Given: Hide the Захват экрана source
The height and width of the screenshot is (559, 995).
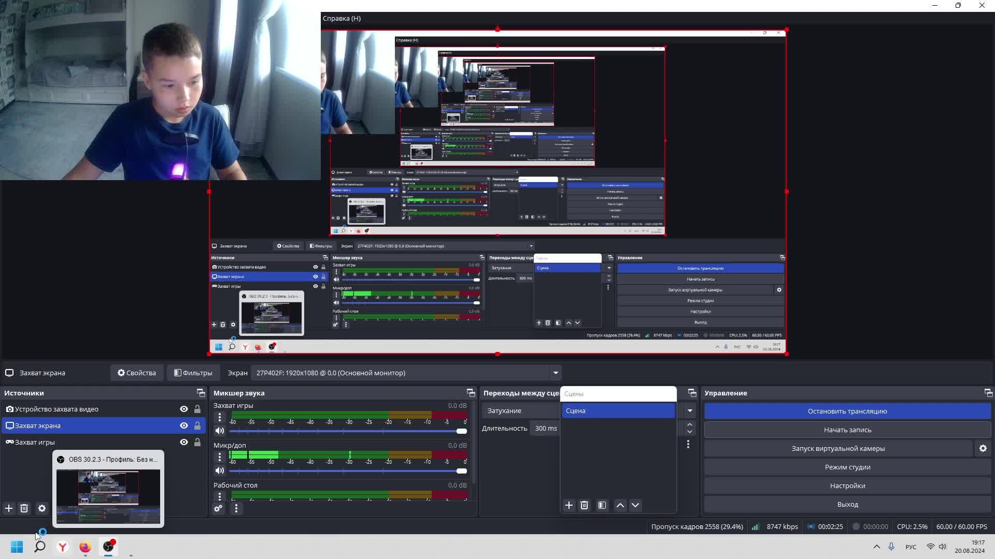Looking at the screenshot, I should (x=183, y=425).
